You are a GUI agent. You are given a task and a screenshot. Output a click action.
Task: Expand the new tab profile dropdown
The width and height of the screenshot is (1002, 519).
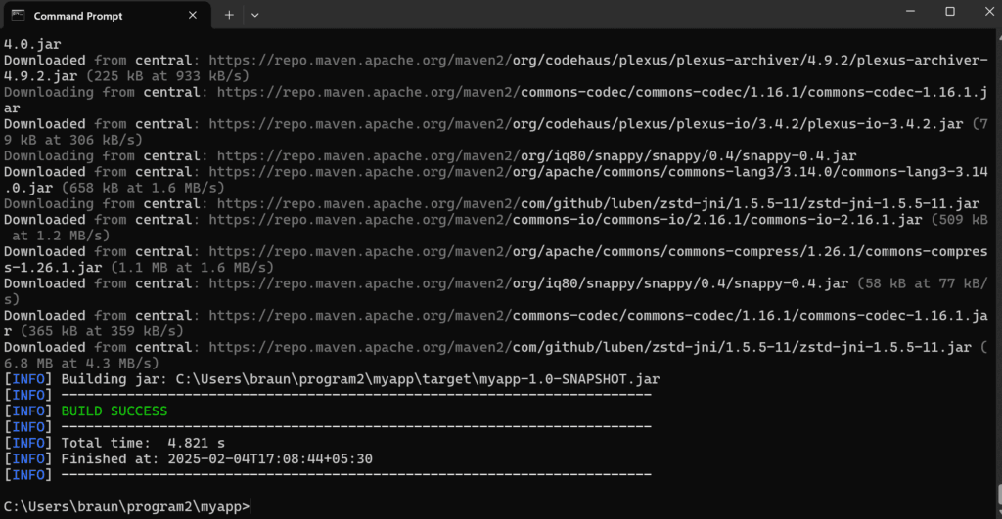click(255, 15)
